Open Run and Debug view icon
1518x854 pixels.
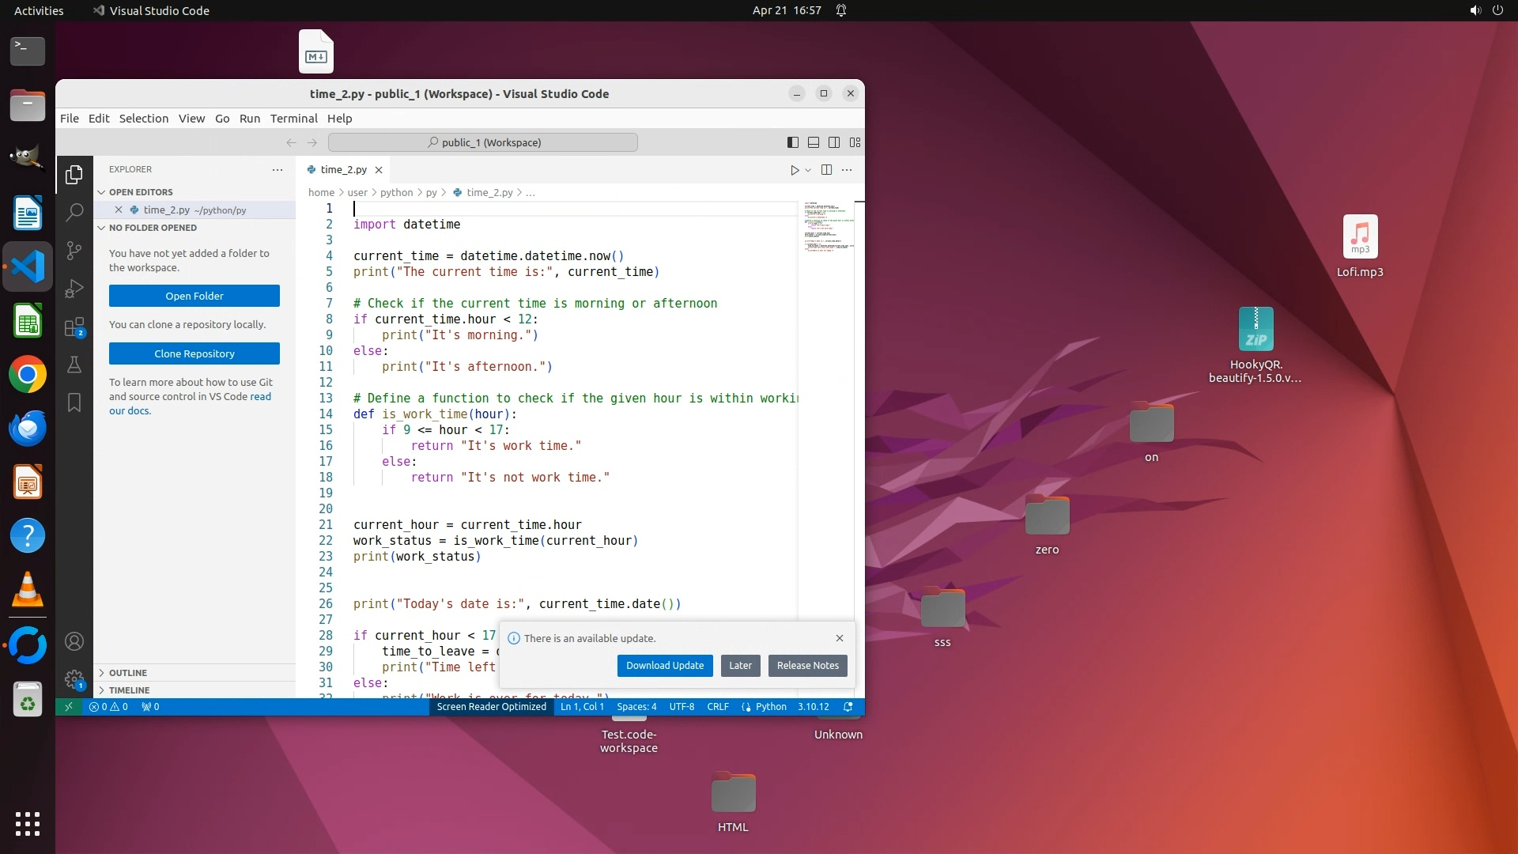click(74, 289)
